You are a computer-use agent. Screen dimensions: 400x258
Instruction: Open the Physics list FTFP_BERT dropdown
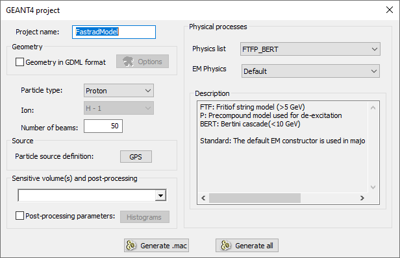point(310,49)
